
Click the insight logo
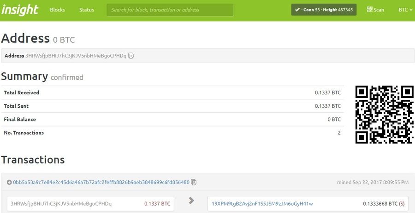pos(20,10)
